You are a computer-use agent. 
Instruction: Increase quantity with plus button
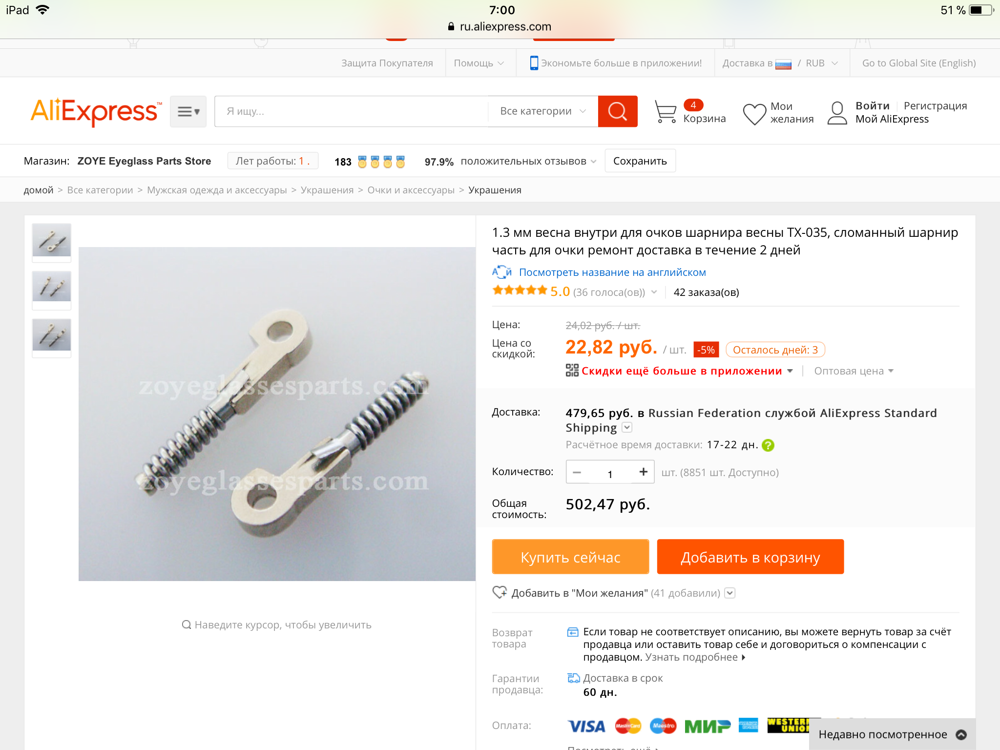pos(643,472)
